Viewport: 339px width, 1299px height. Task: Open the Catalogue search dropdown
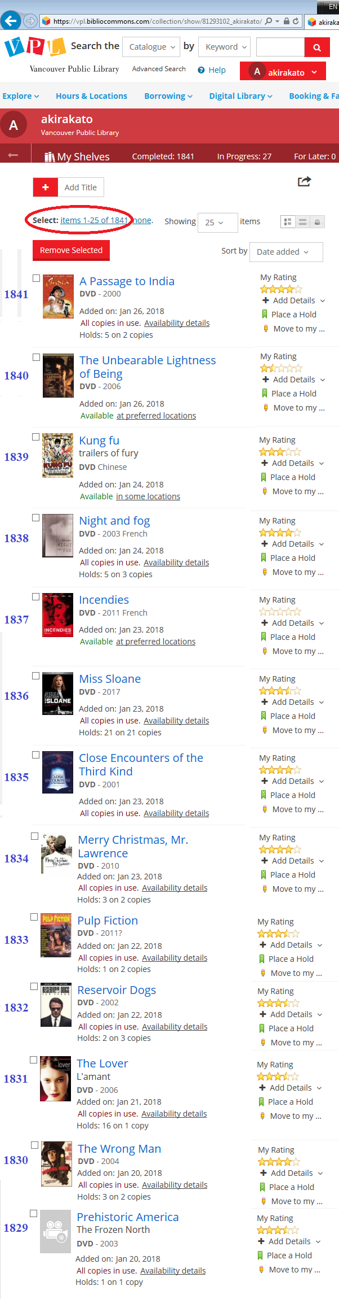pos(151,47)
